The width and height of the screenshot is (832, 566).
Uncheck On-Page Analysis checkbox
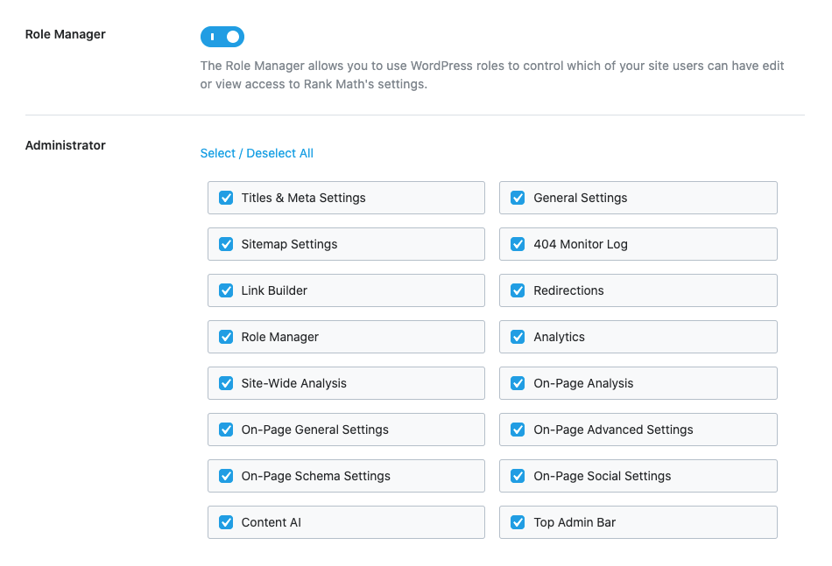point(518,383)
